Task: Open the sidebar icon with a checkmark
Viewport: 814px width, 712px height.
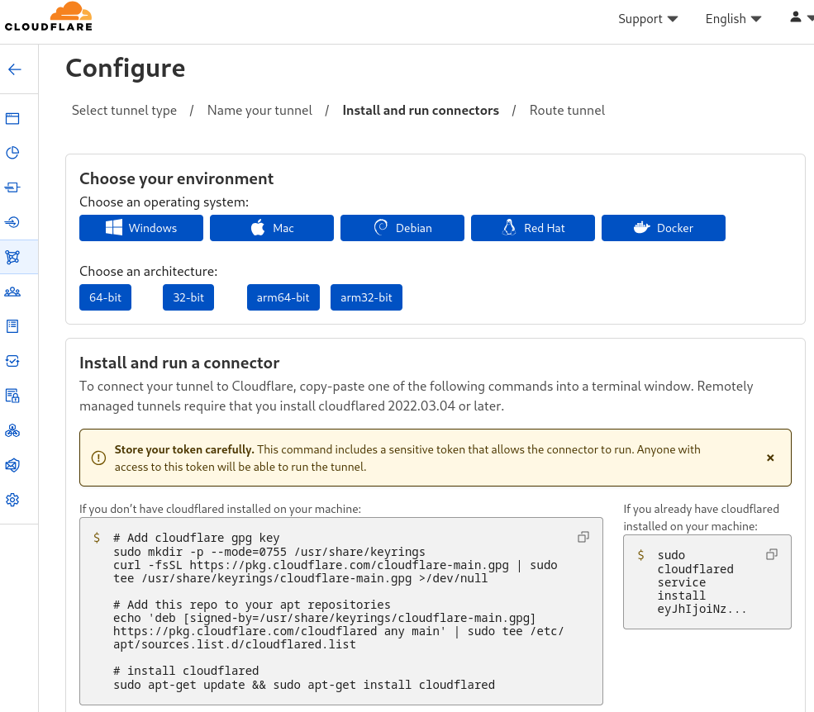Action: [12, 361]
